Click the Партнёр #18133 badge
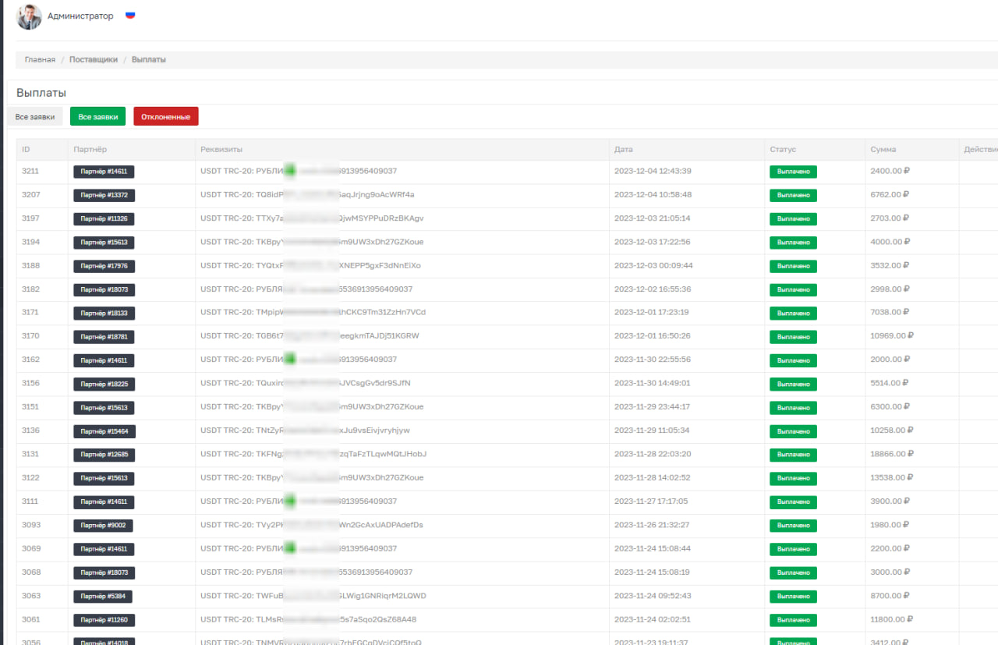The image size is (998, 645). [104, 313]
